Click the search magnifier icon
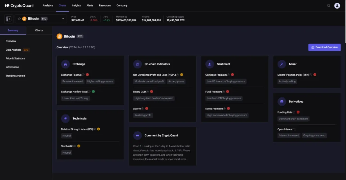The width and height of the screenshot is (346, 180). 329,6
